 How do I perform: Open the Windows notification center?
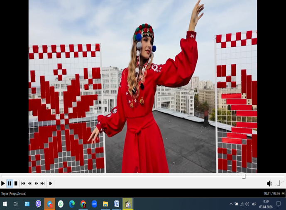(x=279, y=204)
